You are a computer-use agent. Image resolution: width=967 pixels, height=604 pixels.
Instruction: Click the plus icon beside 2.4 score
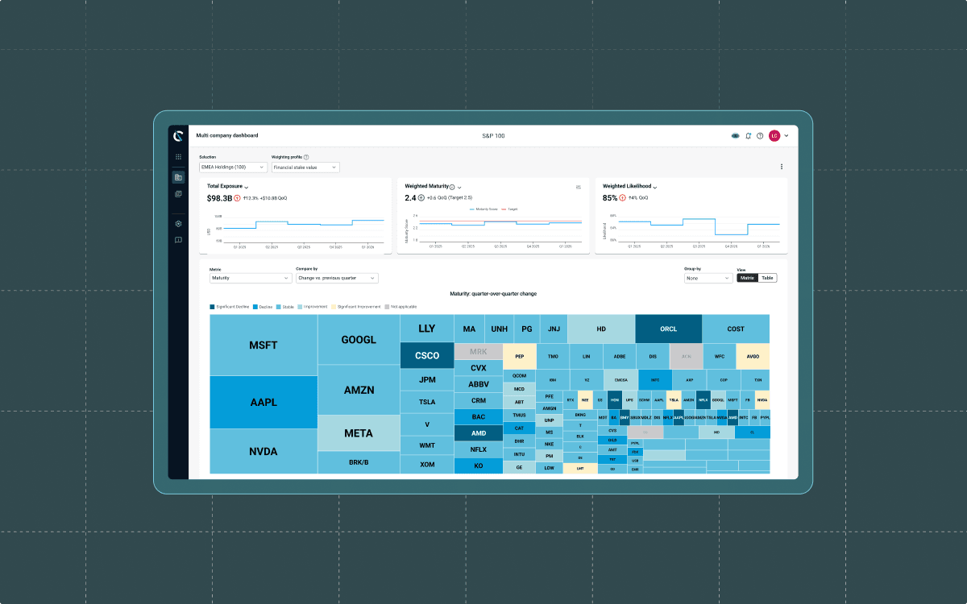click(421, 197)
